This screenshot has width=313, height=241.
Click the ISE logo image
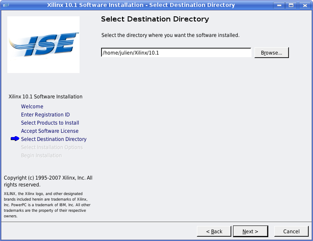click(43, 45)
